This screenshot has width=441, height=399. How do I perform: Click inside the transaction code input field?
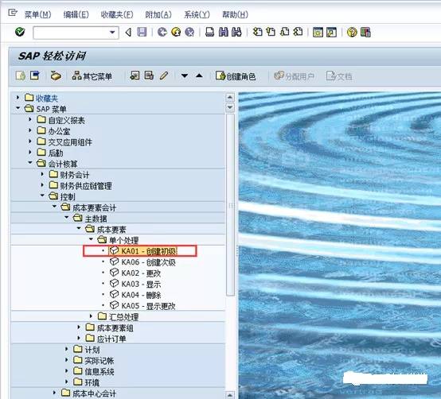point(71,33)
